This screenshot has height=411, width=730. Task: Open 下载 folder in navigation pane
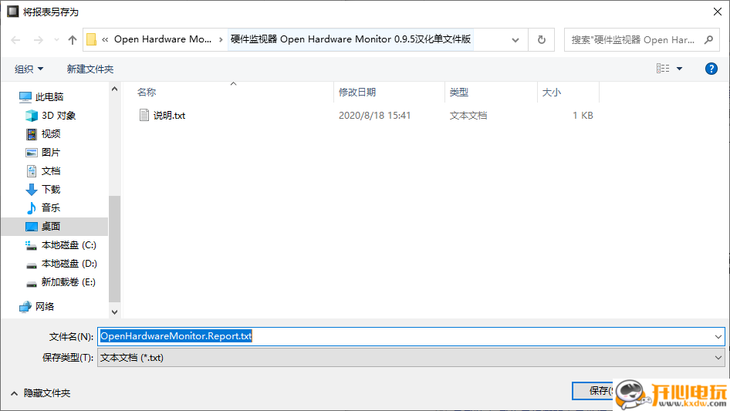pos(50,190)
